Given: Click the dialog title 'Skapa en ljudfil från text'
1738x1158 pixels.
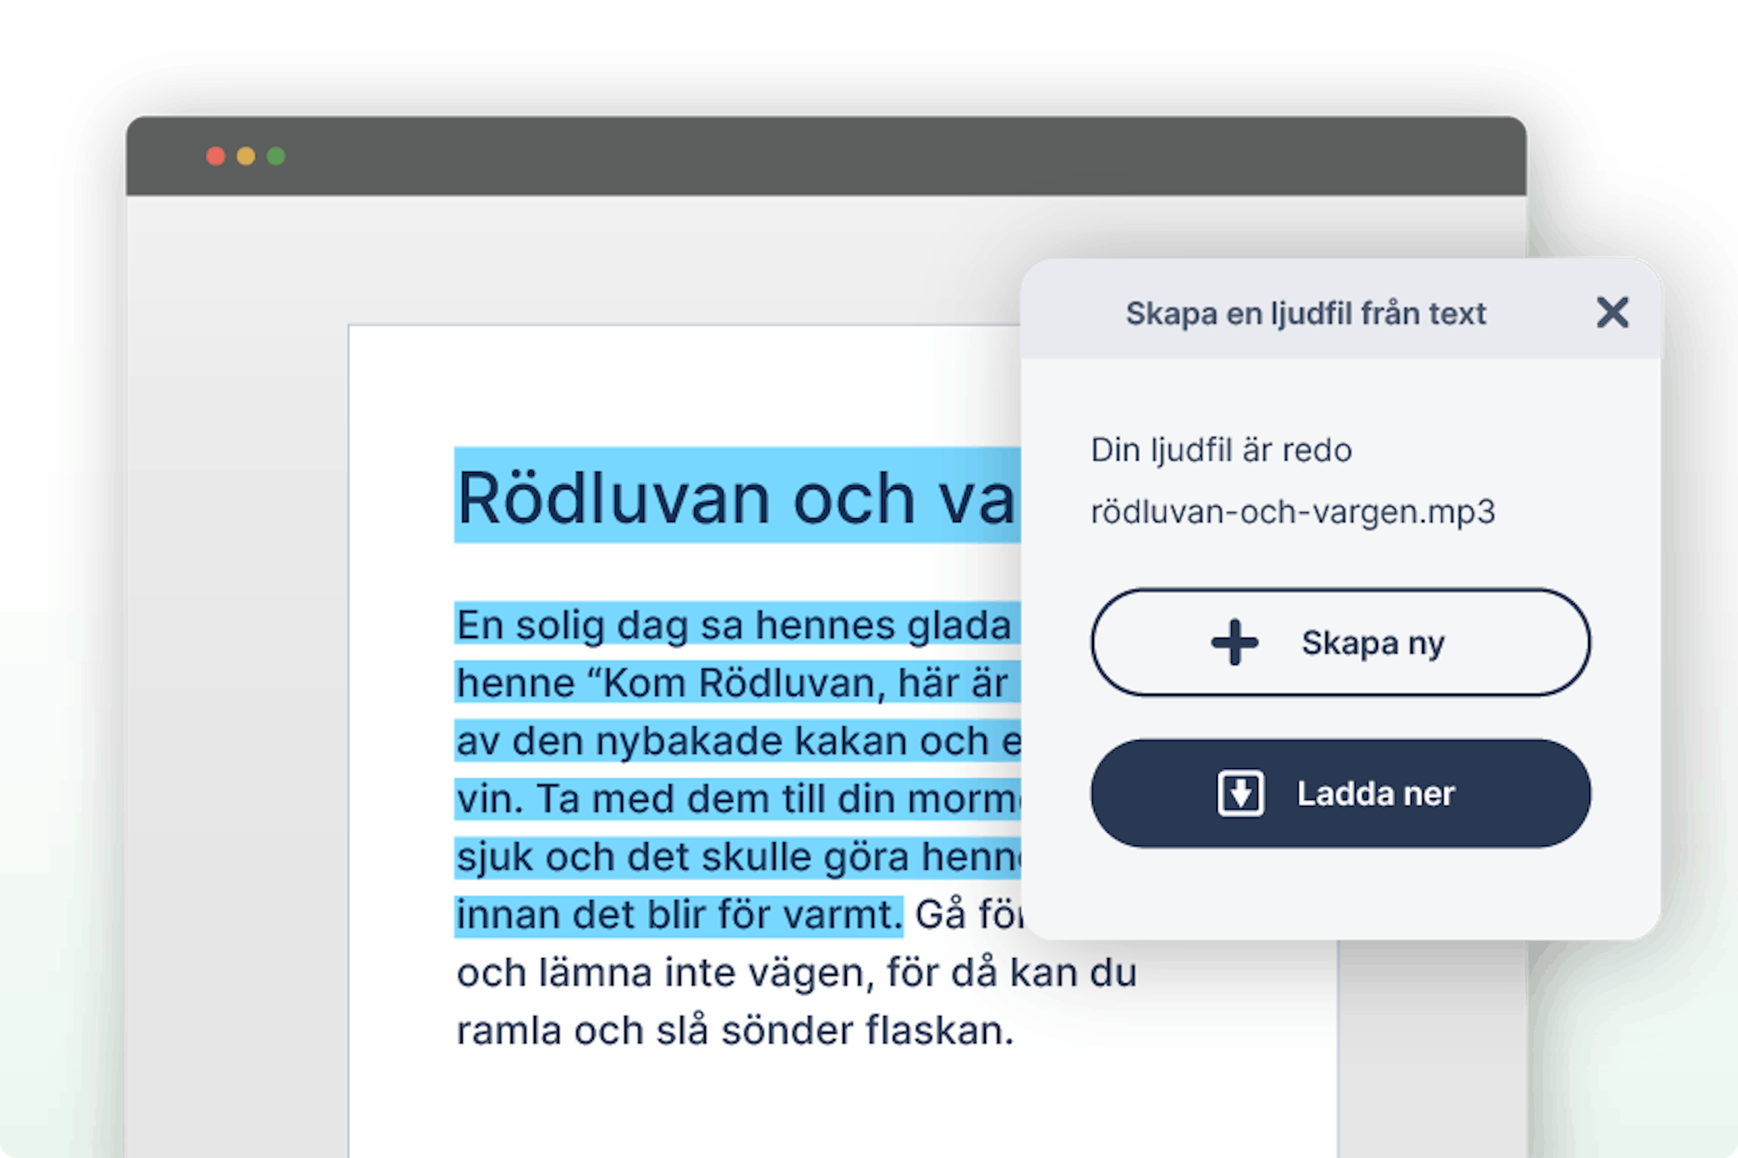Looking at the screenshot, I should (1305, 314).
